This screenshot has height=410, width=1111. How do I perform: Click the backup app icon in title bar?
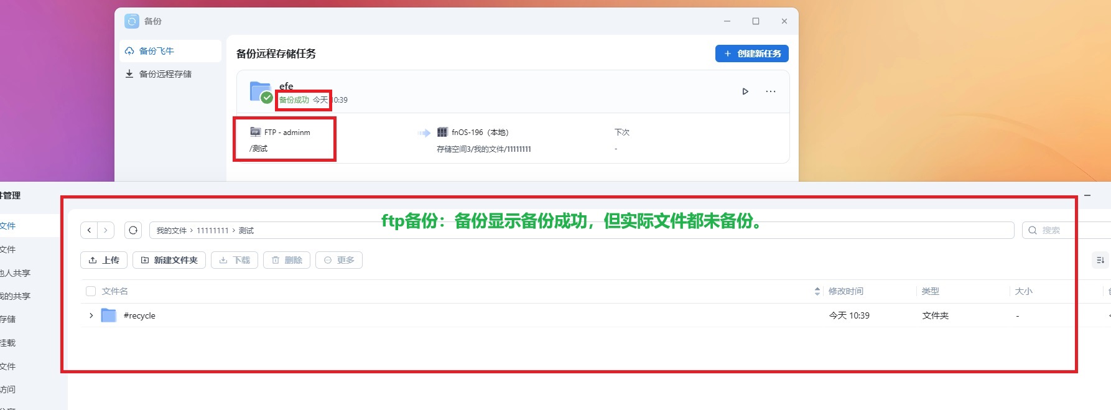tap(132, 21)
